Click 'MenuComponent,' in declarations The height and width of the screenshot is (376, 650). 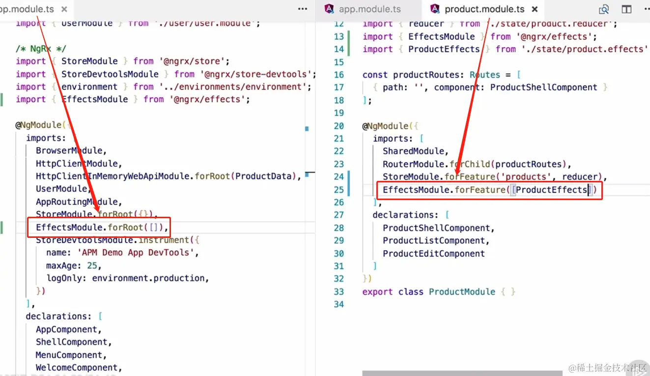(71, 355)
